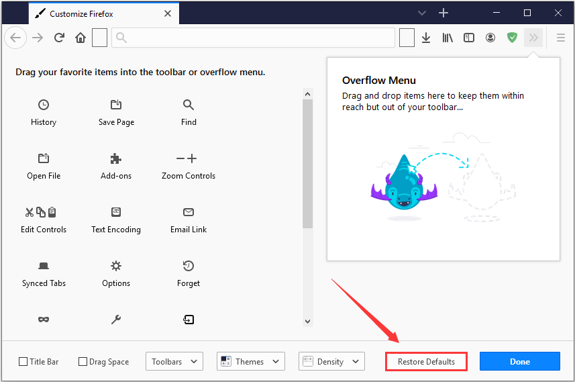Click inside the address bar
Viewport: 575px width, 382px height.
click(x=253, y=38)
